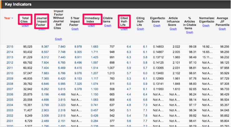This screenshot has height=127, width=231.
Task: Click the 7.840 without-self-cites value
Action: pyautogui.click(x=62, y=47)
